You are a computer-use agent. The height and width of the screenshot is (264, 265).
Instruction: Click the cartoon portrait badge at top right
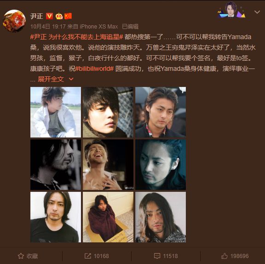[x=231, y=10]
